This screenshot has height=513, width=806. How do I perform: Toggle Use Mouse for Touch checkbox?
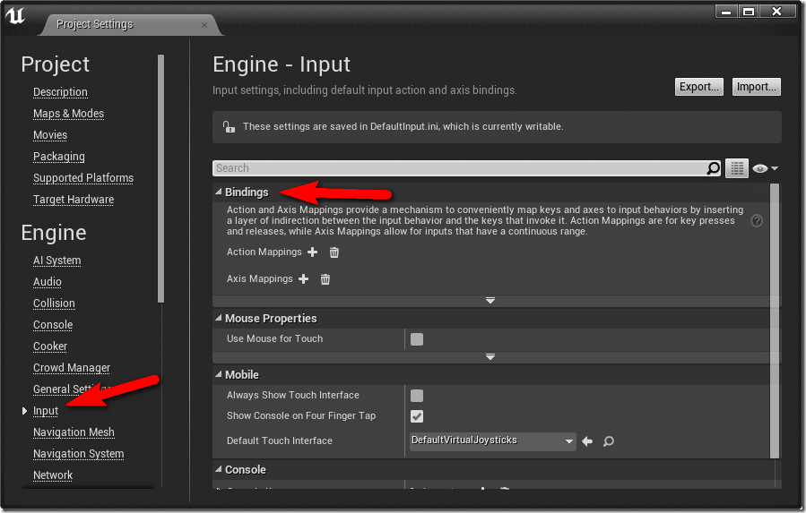click(x=417, y=339)
